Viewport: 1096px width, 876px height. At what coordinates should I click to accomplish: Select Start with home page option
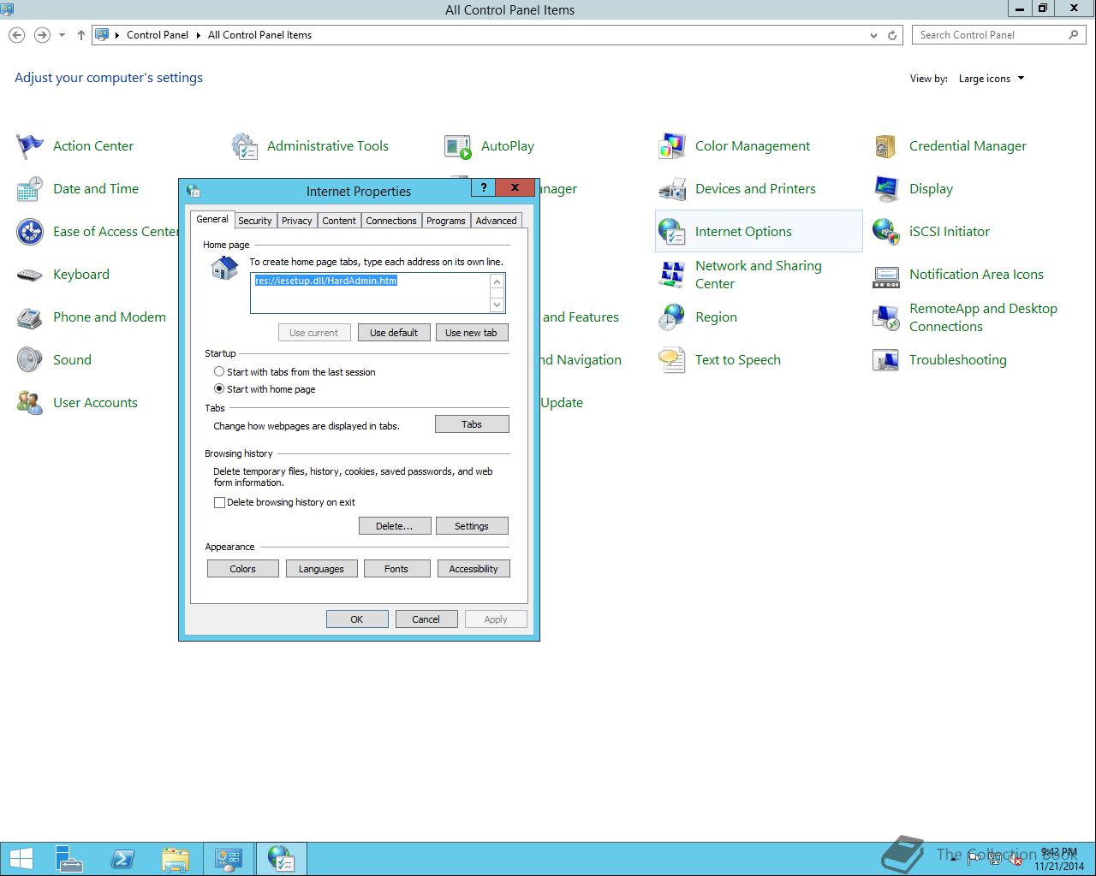click(x=219, y=389)
